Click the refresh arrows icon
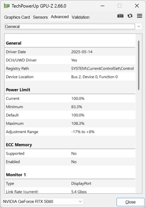This screenshot has height=208, width=146. (130, 16)
